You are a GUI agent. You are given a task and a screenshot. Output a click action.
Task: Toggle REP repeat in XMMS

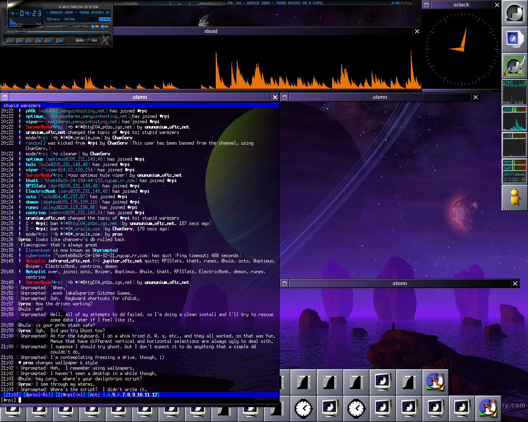click(x=93, y=40)
